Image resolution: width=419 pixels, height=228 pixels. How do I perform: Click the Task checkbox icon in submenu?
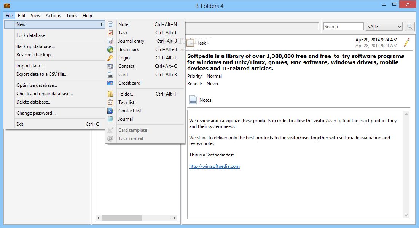pos(110,33)
